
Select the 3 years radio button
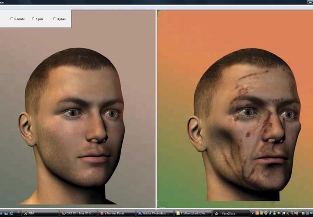click(55, 19)
